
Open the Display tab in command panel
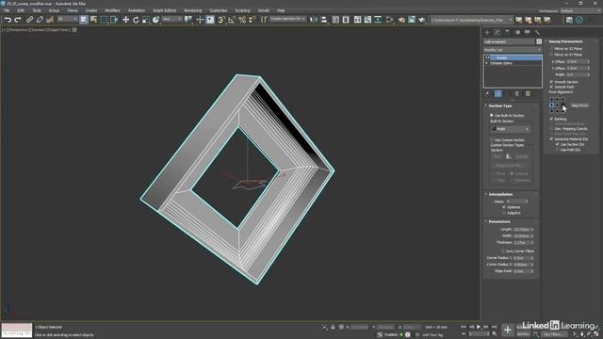[x=528, y=32]
